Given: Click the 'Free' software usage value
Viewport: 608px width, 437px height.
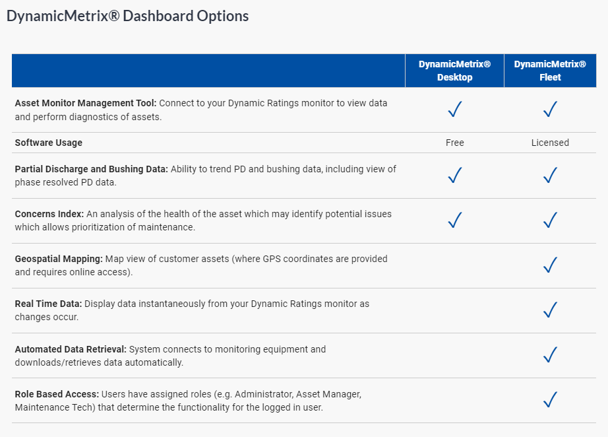Looking at the screenshot, I should point(455,143).
